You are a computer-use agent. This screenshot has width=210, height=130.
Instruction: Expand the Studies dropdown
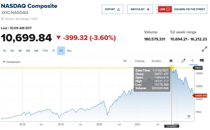coord(158,61)
